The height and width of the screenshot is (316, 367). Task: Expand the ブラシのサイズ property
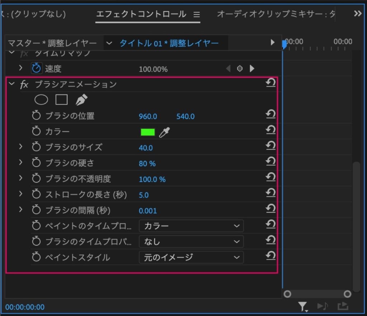(x=20, y=146)
